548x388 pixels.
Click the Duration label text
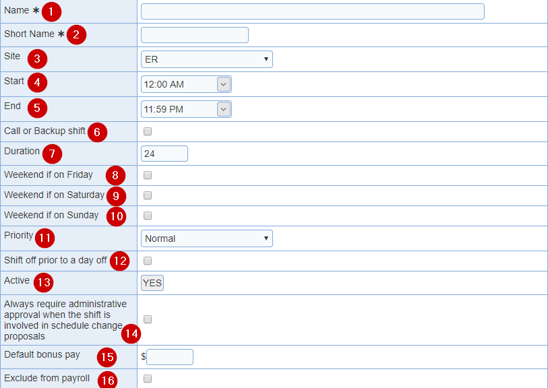tap(22, 151)
